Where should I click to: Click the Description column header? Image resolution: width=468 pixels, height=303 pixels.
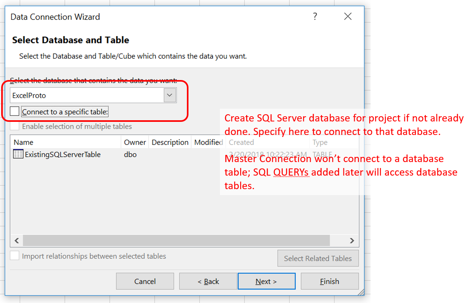170,142
